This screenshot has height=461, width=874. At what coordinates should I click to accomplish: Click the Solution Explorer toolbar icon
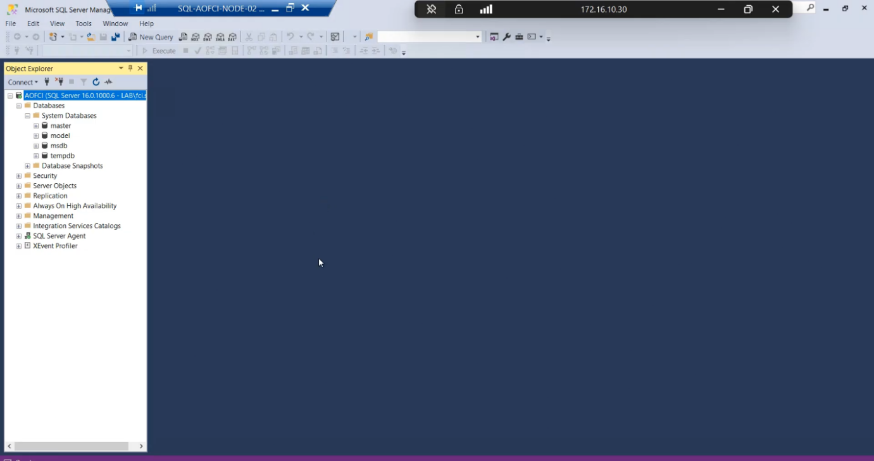click(494, 37)
